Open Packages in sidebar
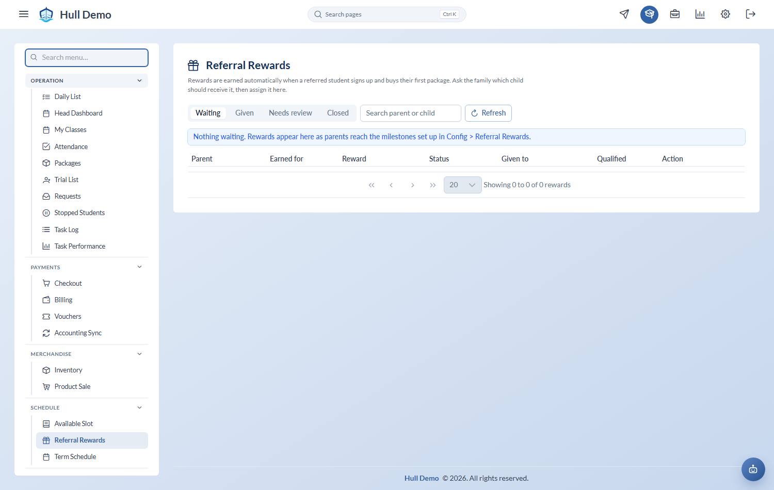The height and width of the screenshot is (490, 774). pyautogui.click(x=92, y=163)
